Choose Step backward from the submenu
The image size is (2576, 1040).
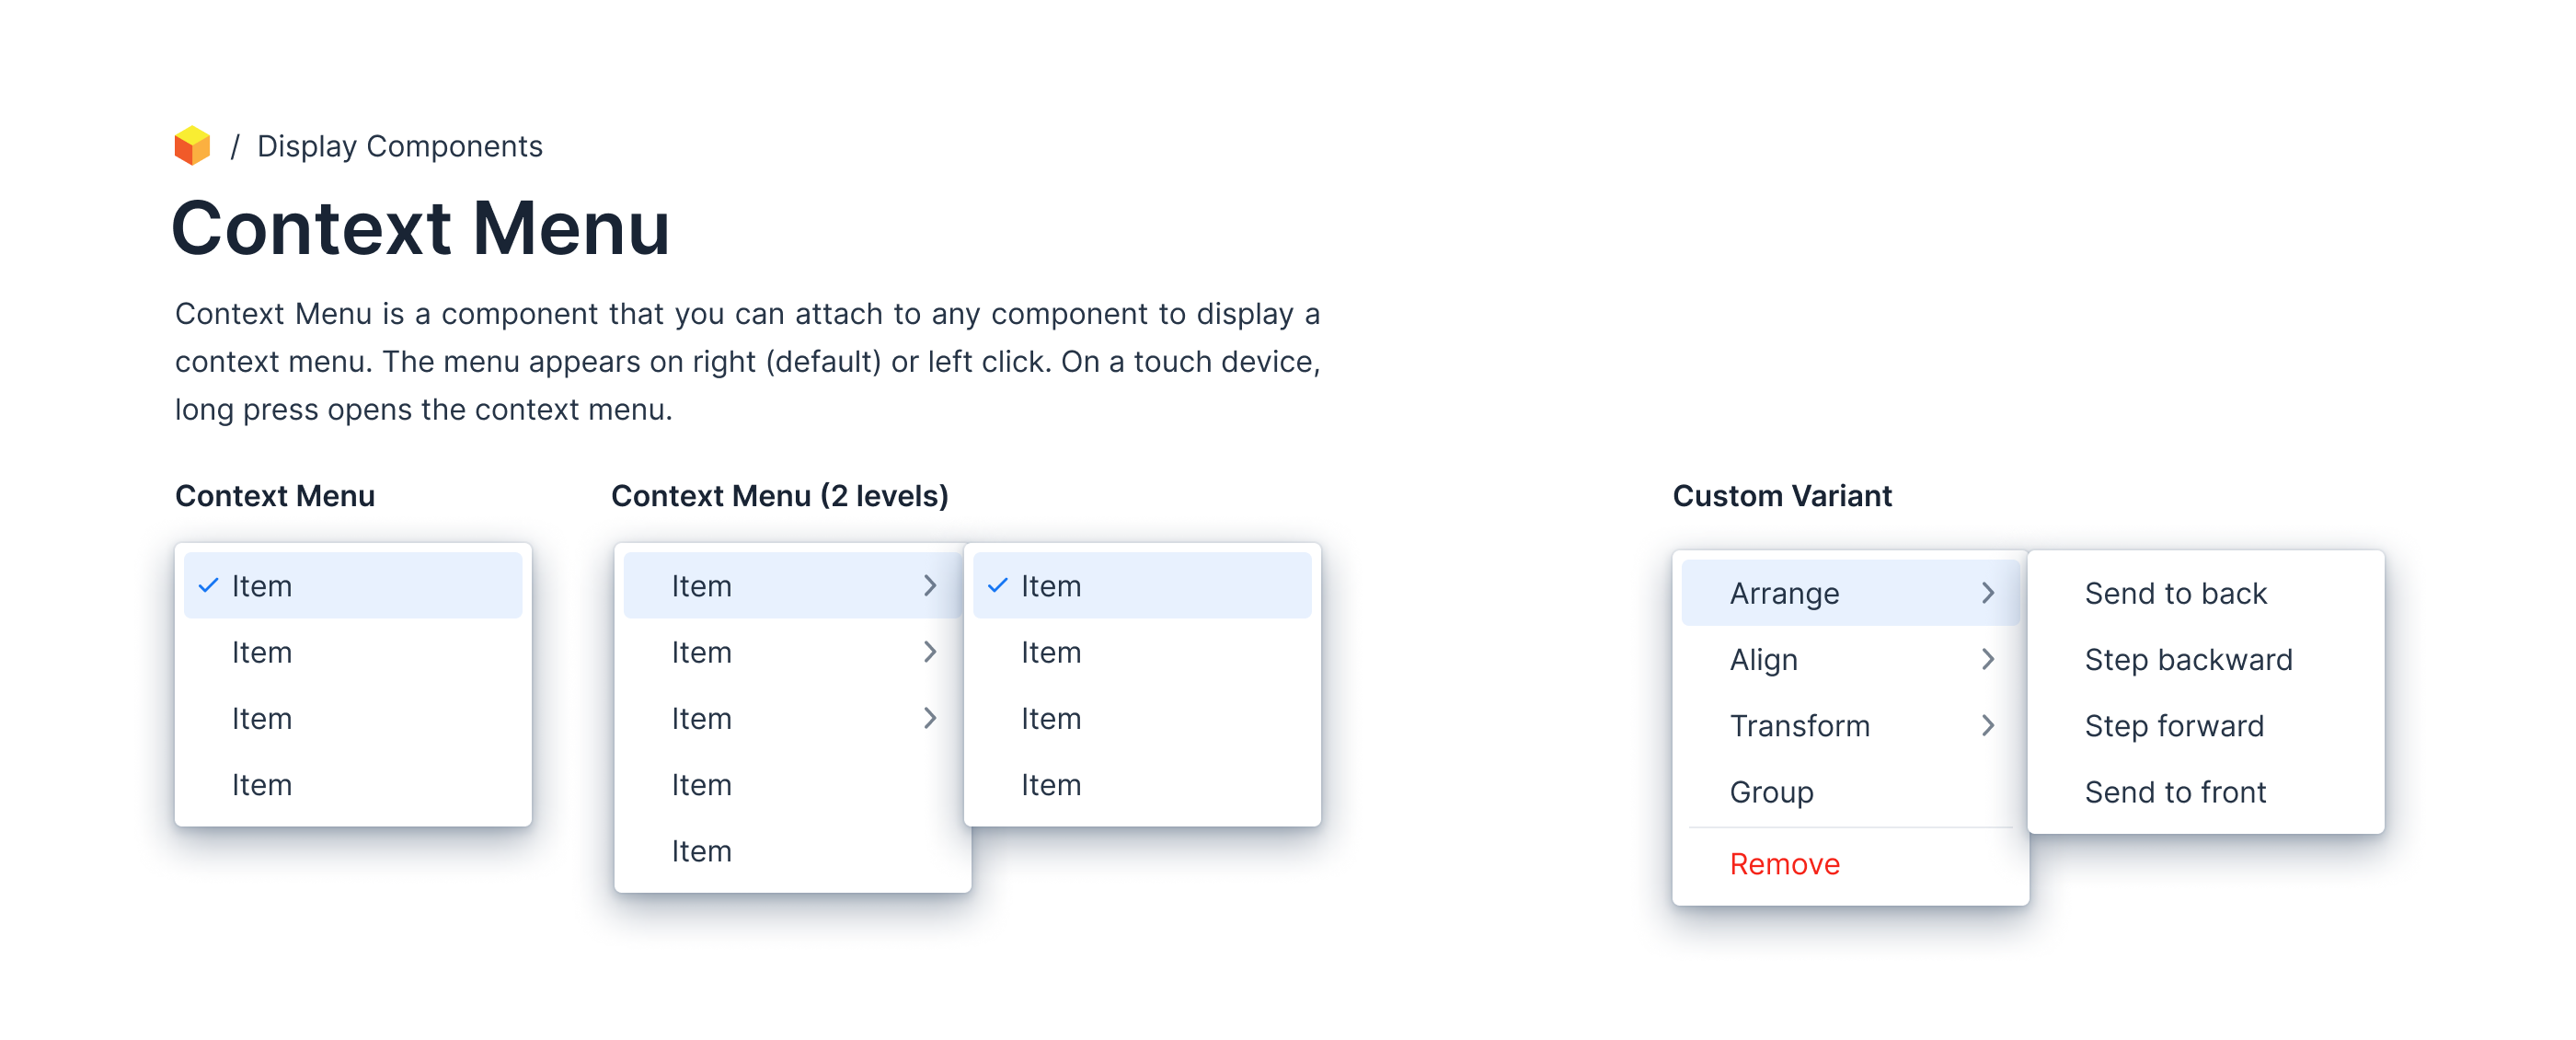click(x=2187, y=659)
